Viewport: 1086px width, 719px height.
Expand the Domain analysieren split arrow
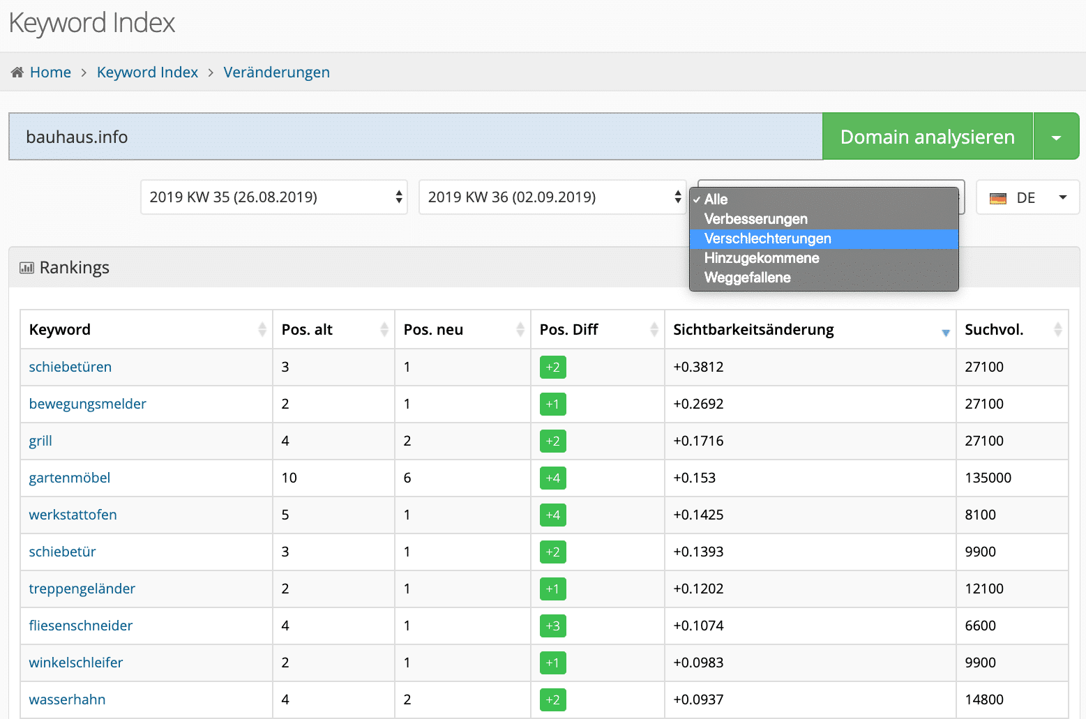point(1057,137)
